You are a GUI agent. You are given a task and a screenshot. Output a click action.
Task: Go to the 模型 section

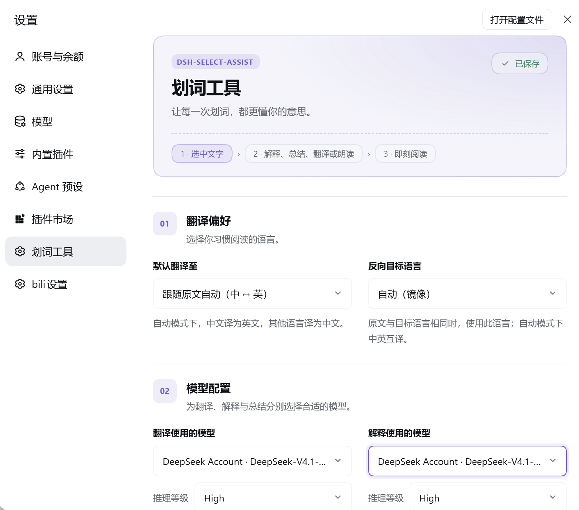coord(66,122)
